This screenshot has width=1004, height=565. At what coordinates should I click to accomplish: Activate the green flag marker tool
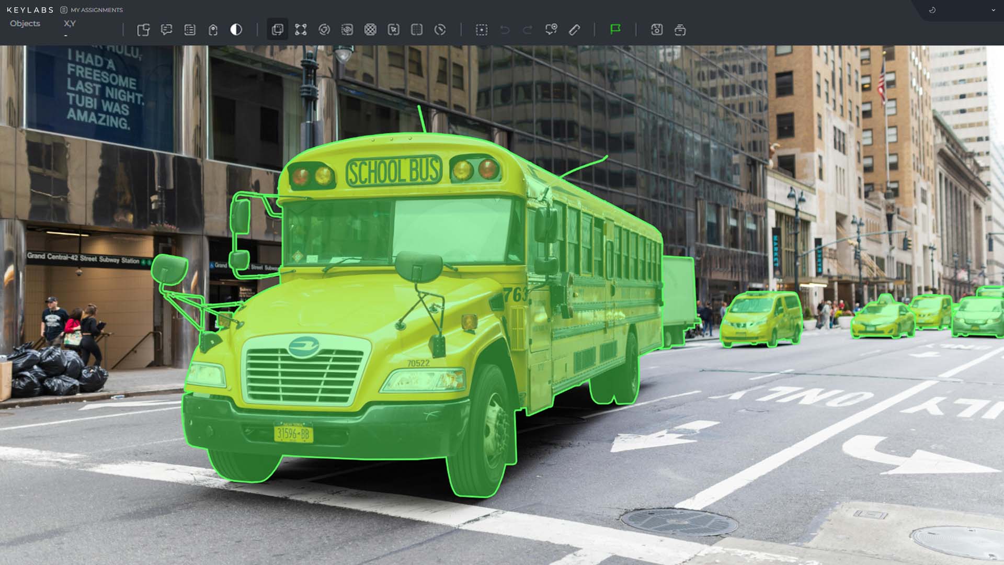(615, 30)
